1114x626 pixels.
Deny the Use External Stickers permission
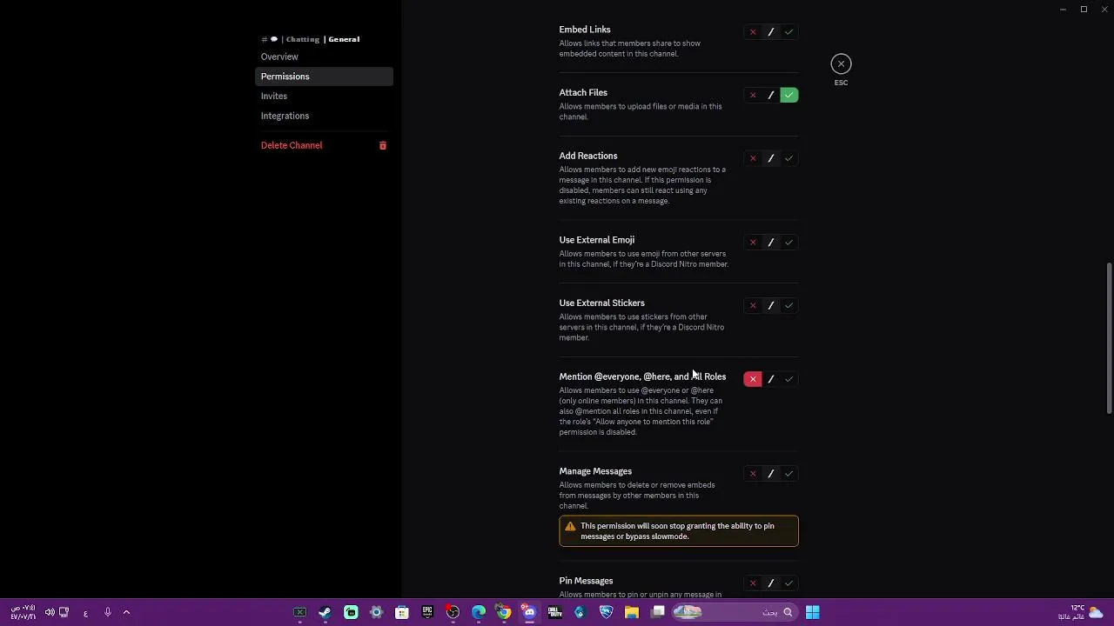[753, 305]
